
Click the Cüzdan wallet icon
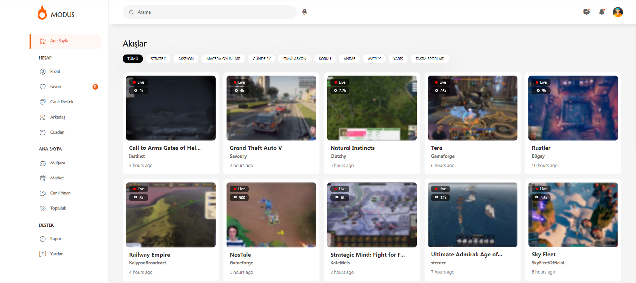[x=43, y=133]
